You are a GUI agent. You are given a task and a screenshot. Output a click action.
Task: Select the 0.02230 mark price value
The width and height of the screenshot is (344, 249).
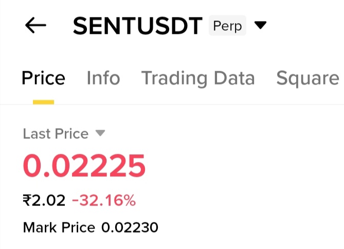[130, 227]
